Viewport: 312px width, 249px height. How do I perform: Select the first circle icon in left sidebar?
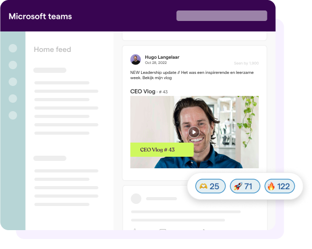click(13, 48)
